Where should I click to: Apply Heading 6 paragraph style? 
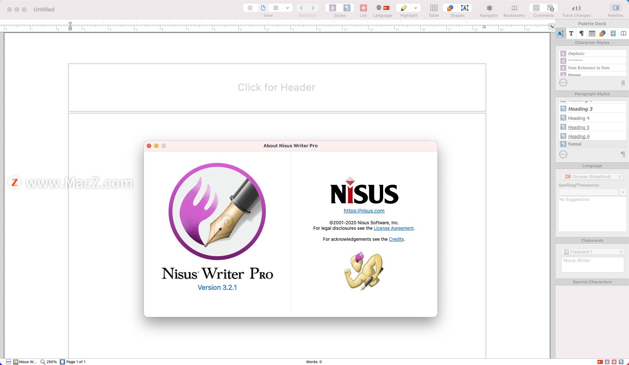592,136
